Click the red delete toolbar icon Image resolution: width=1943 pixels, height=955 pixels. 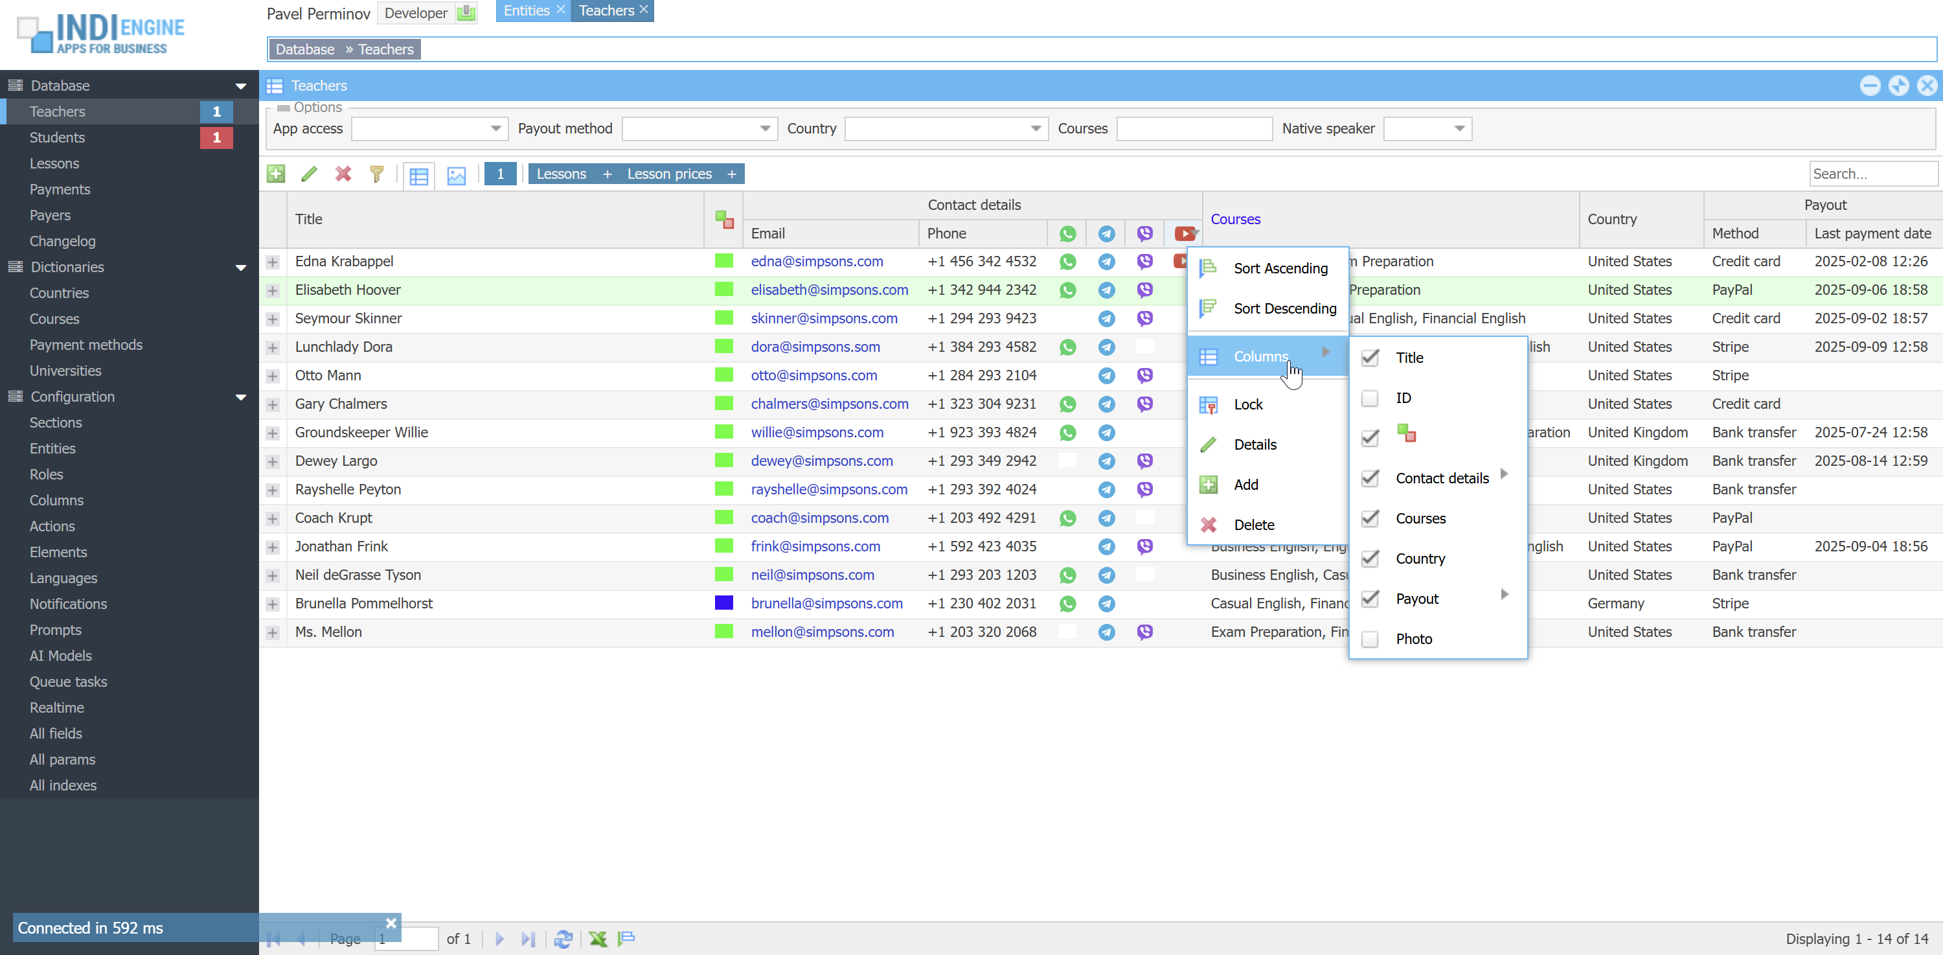coord(343,174)
